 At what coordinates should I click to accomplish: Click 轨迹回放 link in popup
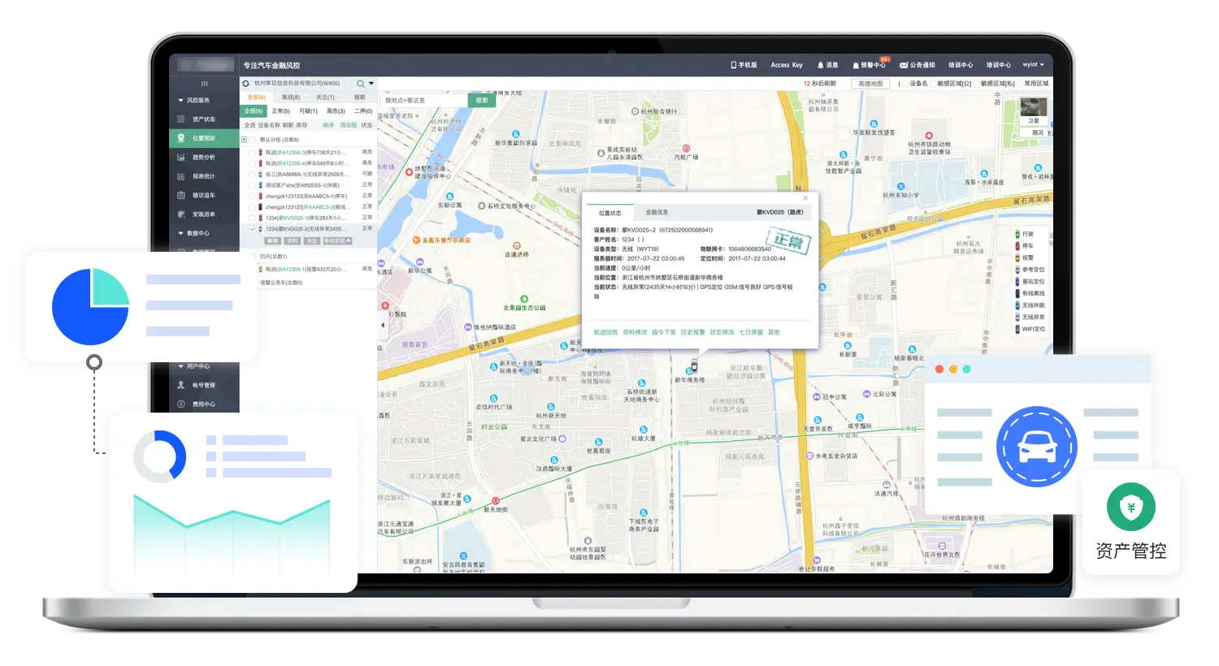pos(605,332)
